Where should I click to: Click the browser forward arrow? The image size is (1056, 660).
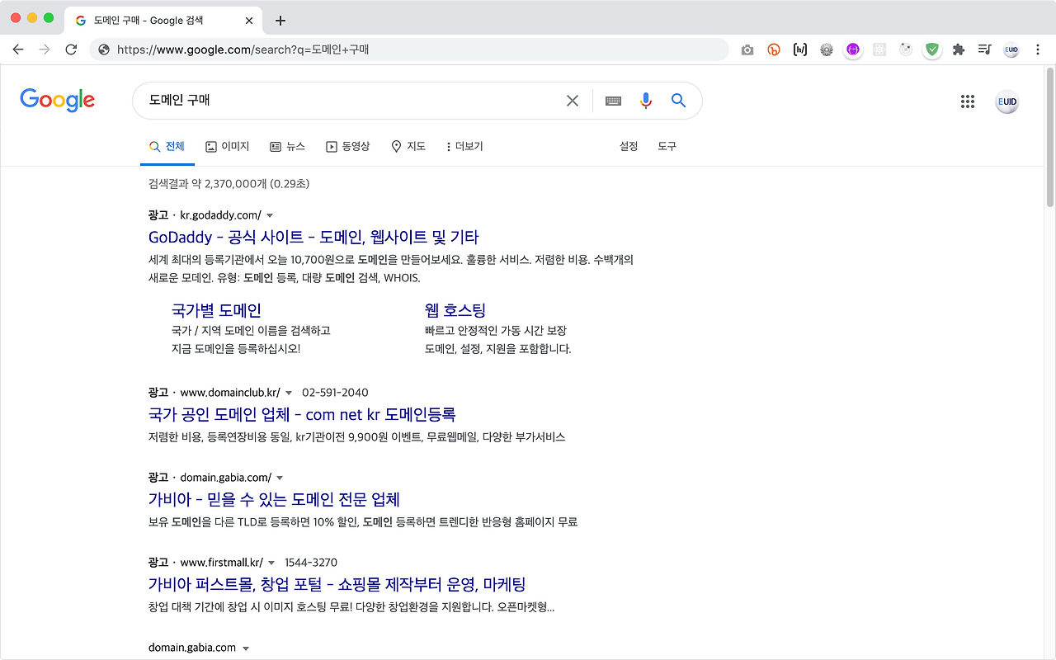45,49
